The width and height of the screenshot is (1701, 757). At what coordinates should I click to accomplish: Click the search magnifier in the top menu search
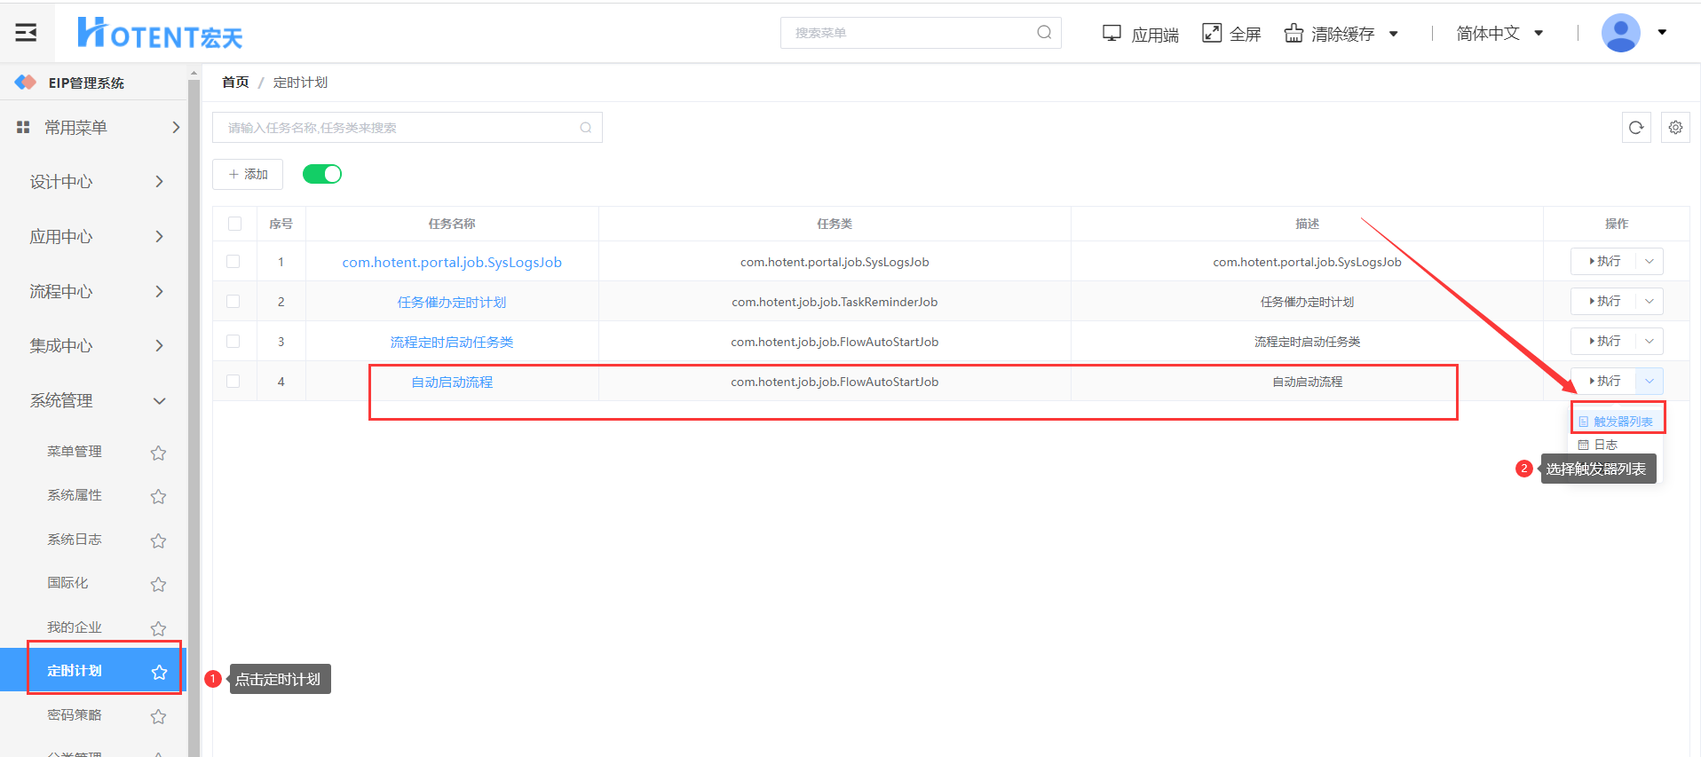click(1044, 33)
